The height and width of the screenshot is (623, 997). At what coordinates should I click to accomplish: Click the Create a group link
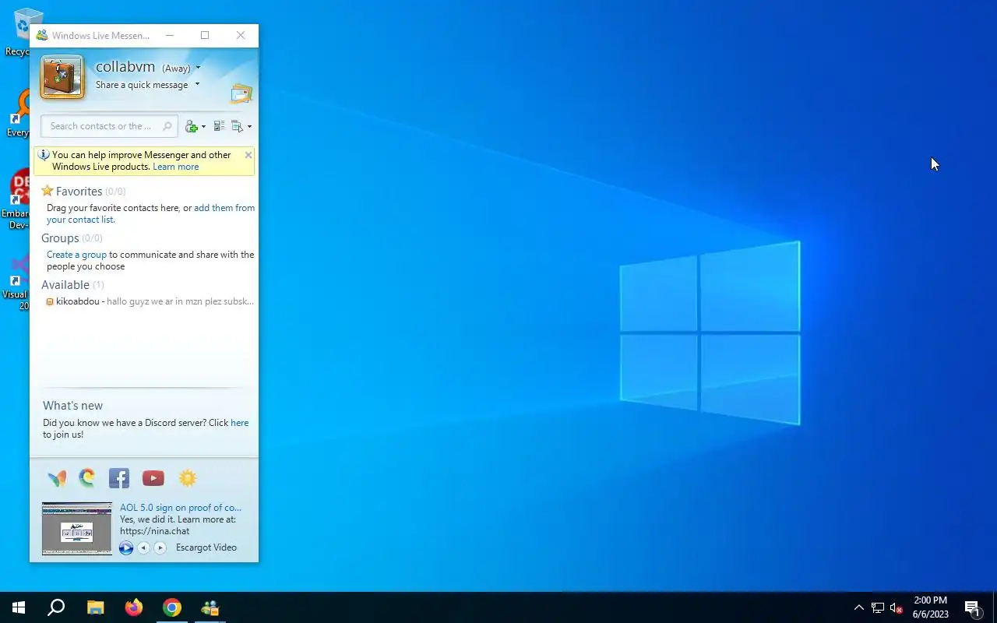tap(76, 255)
